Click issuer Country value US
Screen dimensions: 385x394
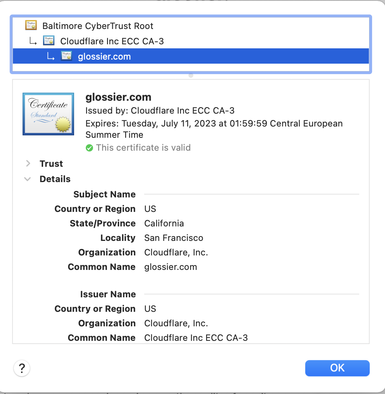click(x=150, y=309)
